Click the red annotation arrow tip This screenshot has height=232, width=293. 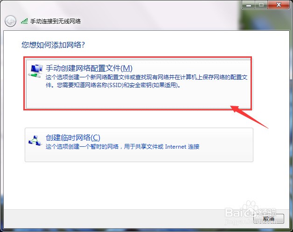tap(232, 107)
